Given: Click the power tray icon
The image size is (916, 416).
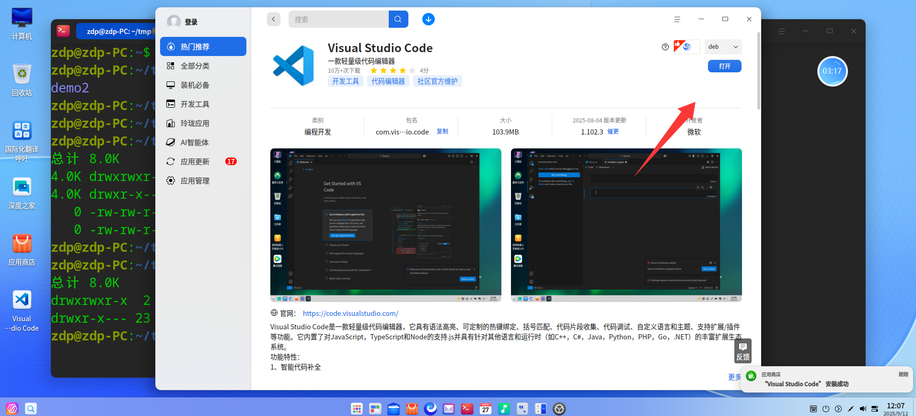Looking at the screenshot, I should (x=826, y=409).
